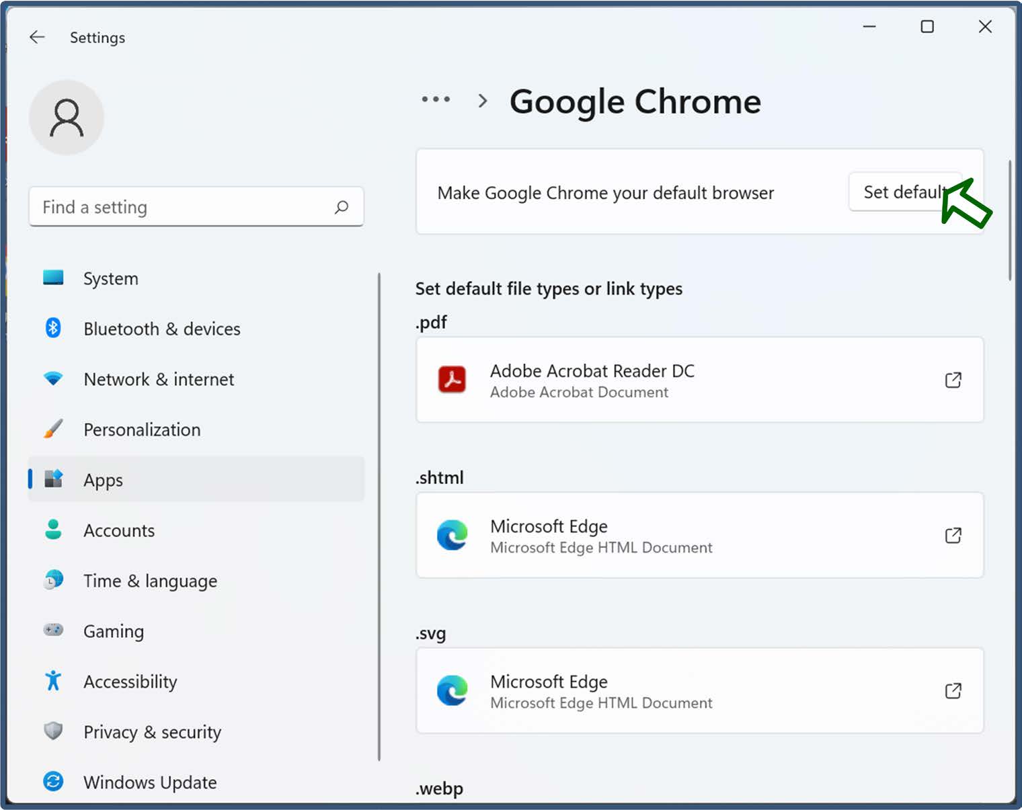Click the Edge icon under .shtml
This screenshot has height=810, width=1022.
[x=453, y=535]
